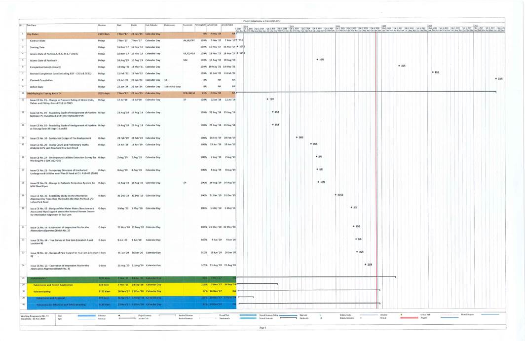Click the 16/8 milestone for CE No. 26
This screenshot has width=525, height=341.
[318, 182]
